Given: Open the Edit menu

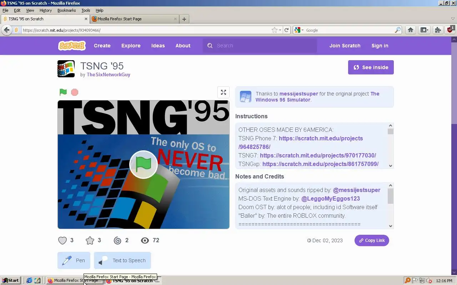Looking at the screenshot, I should click(x=17, y=10).
